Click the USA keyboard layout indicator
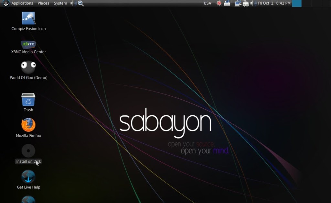The width and height of the screenshot is (331, 203). coord(207,3)
